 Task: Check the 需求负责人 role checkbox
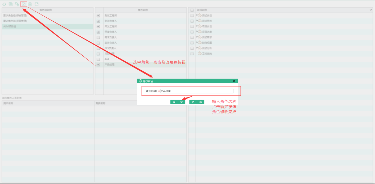click(x=98, y=37)
